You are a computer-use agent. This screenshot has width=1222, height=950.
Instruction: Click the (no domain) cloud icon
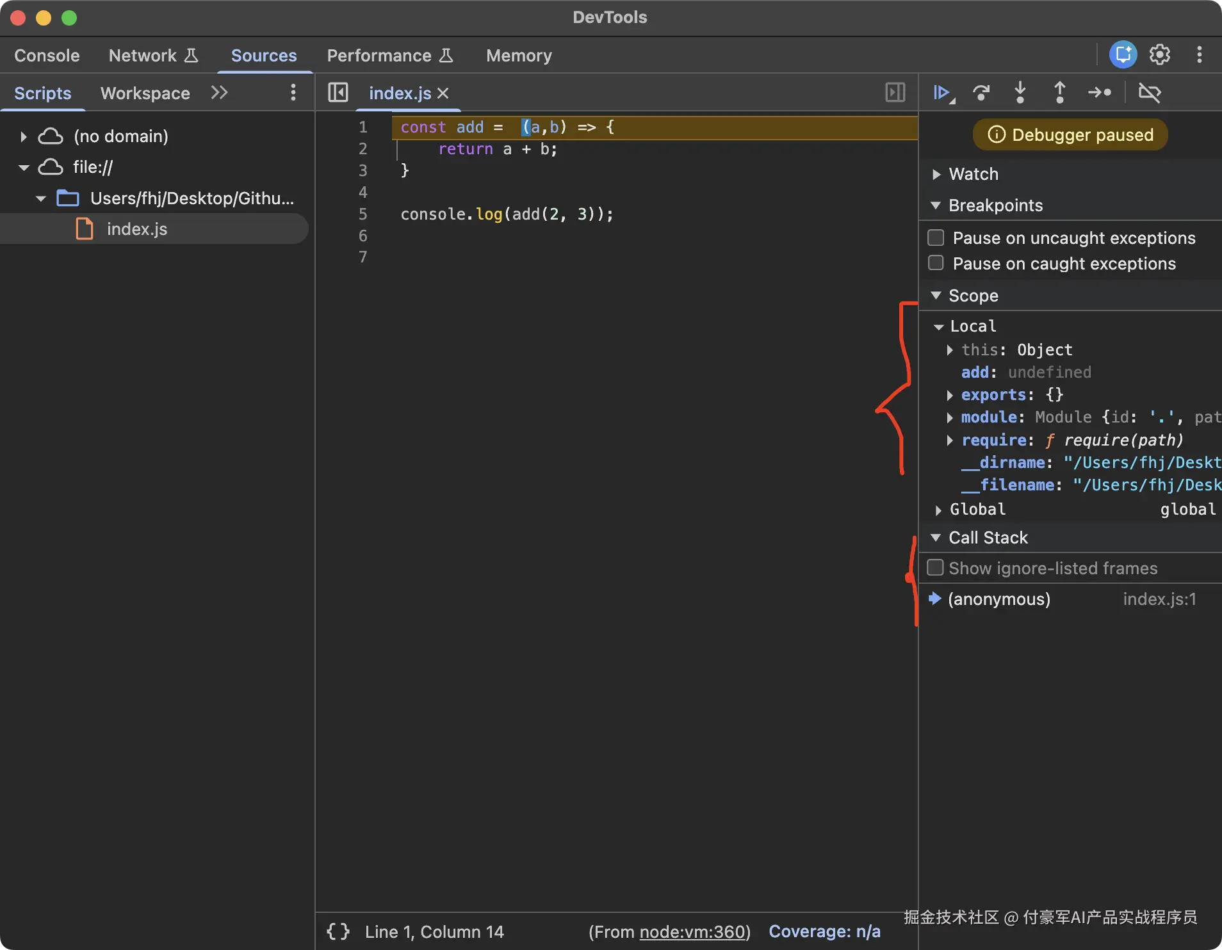pos(51,136)
